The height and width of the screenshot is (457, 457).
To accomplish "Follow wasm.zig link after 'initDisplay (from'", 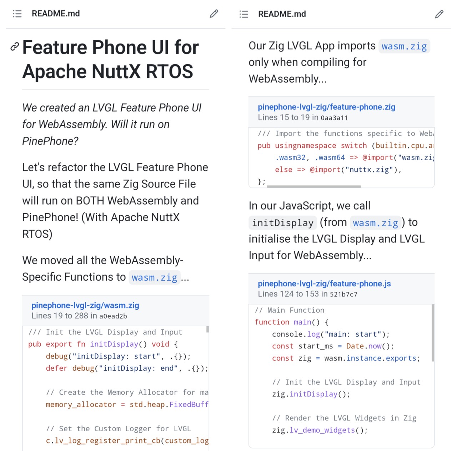I will click(x=375, y=223).
